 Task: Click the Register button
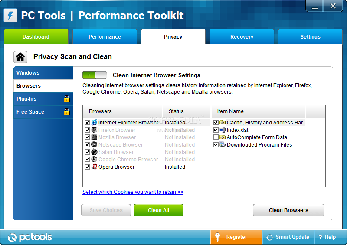[x=236, y=237]
